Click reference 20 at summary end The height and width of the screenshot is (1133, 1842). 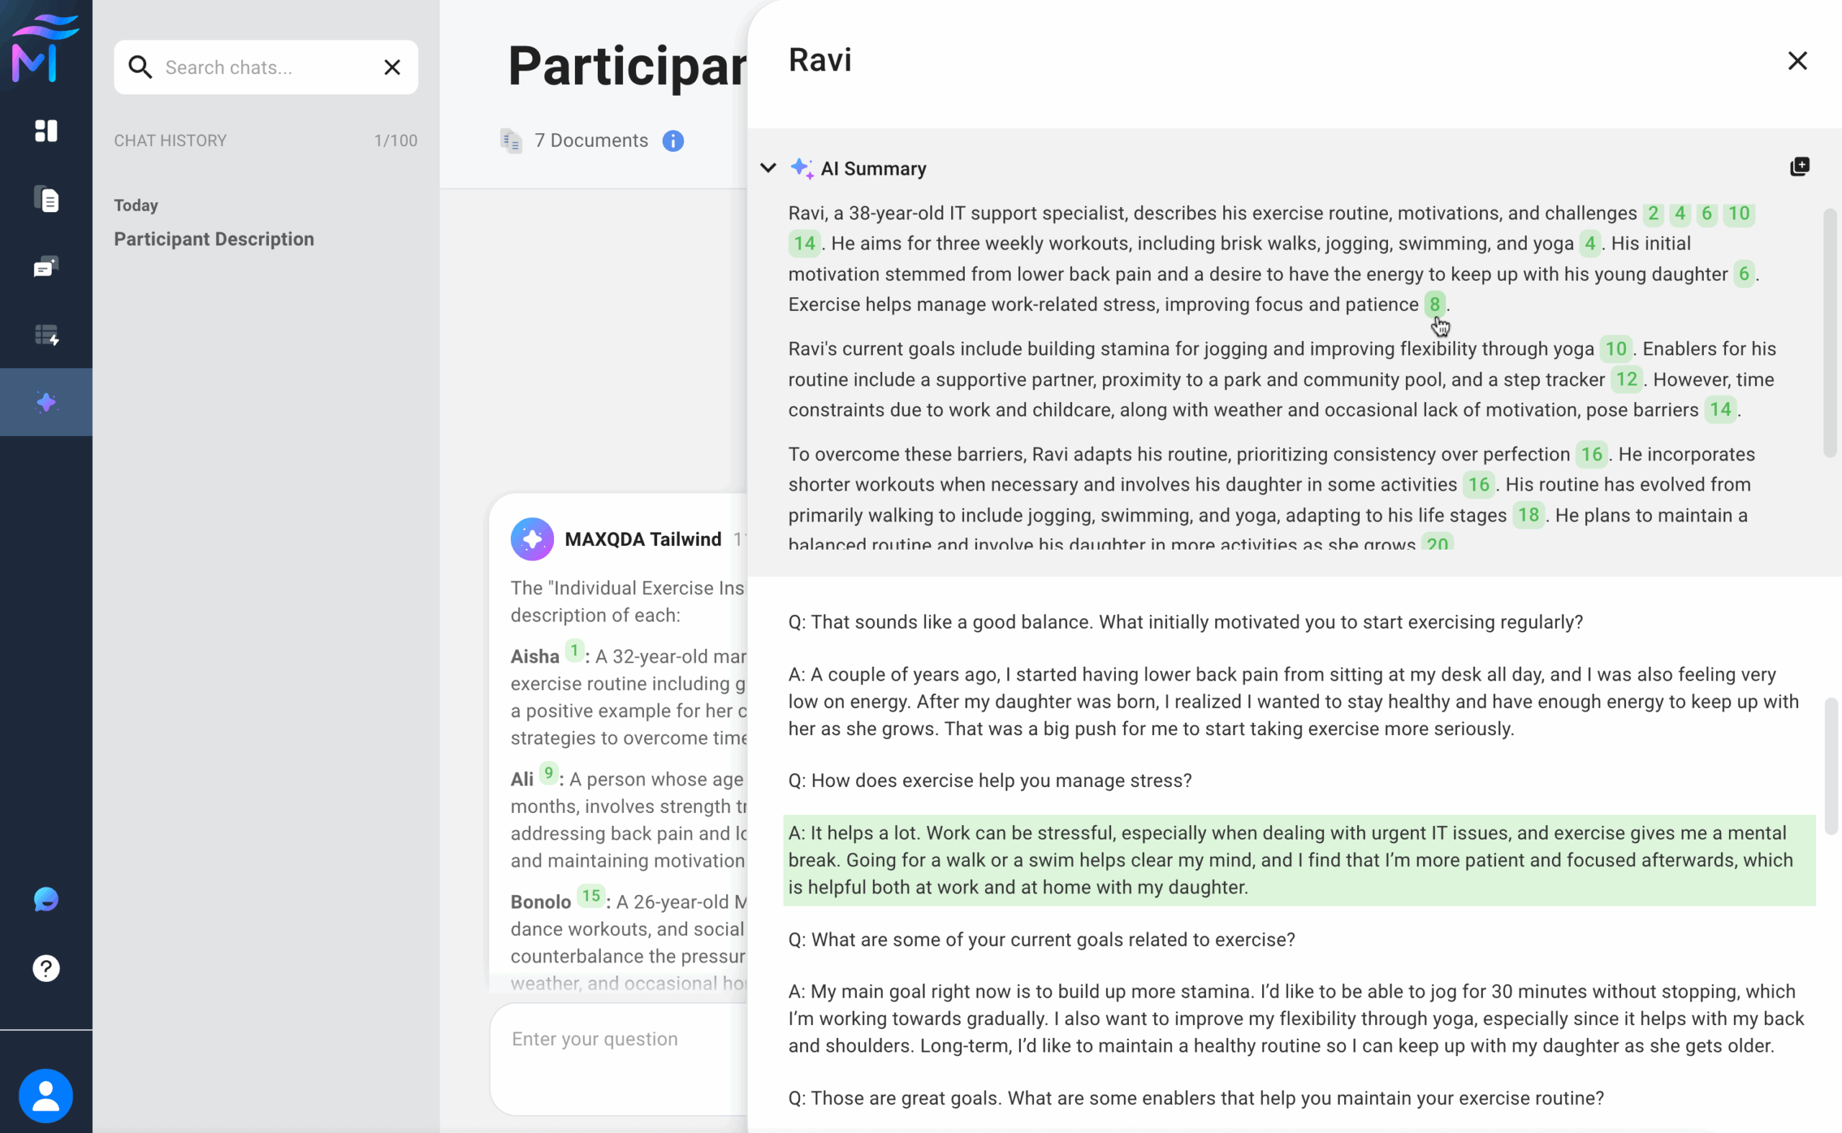click(x=1438, y=542)
